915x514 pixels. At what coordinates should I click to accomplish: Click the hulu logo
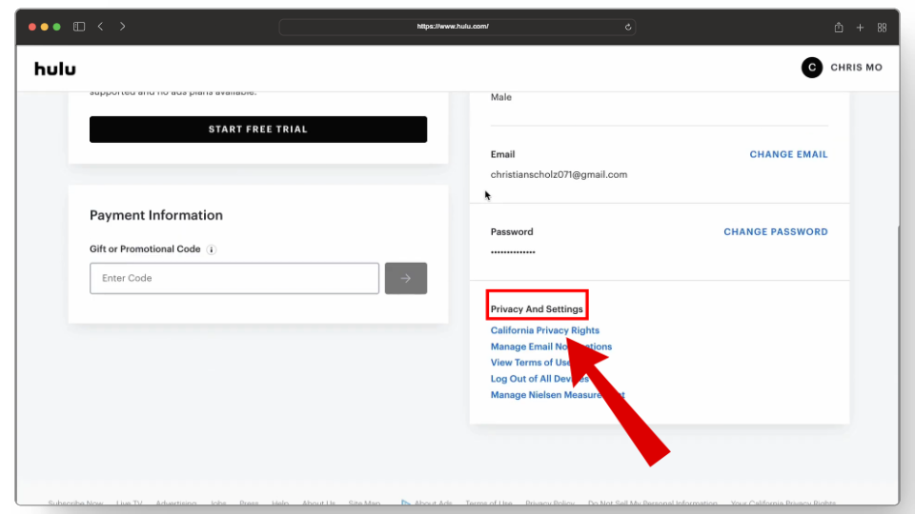coord(55,69)
